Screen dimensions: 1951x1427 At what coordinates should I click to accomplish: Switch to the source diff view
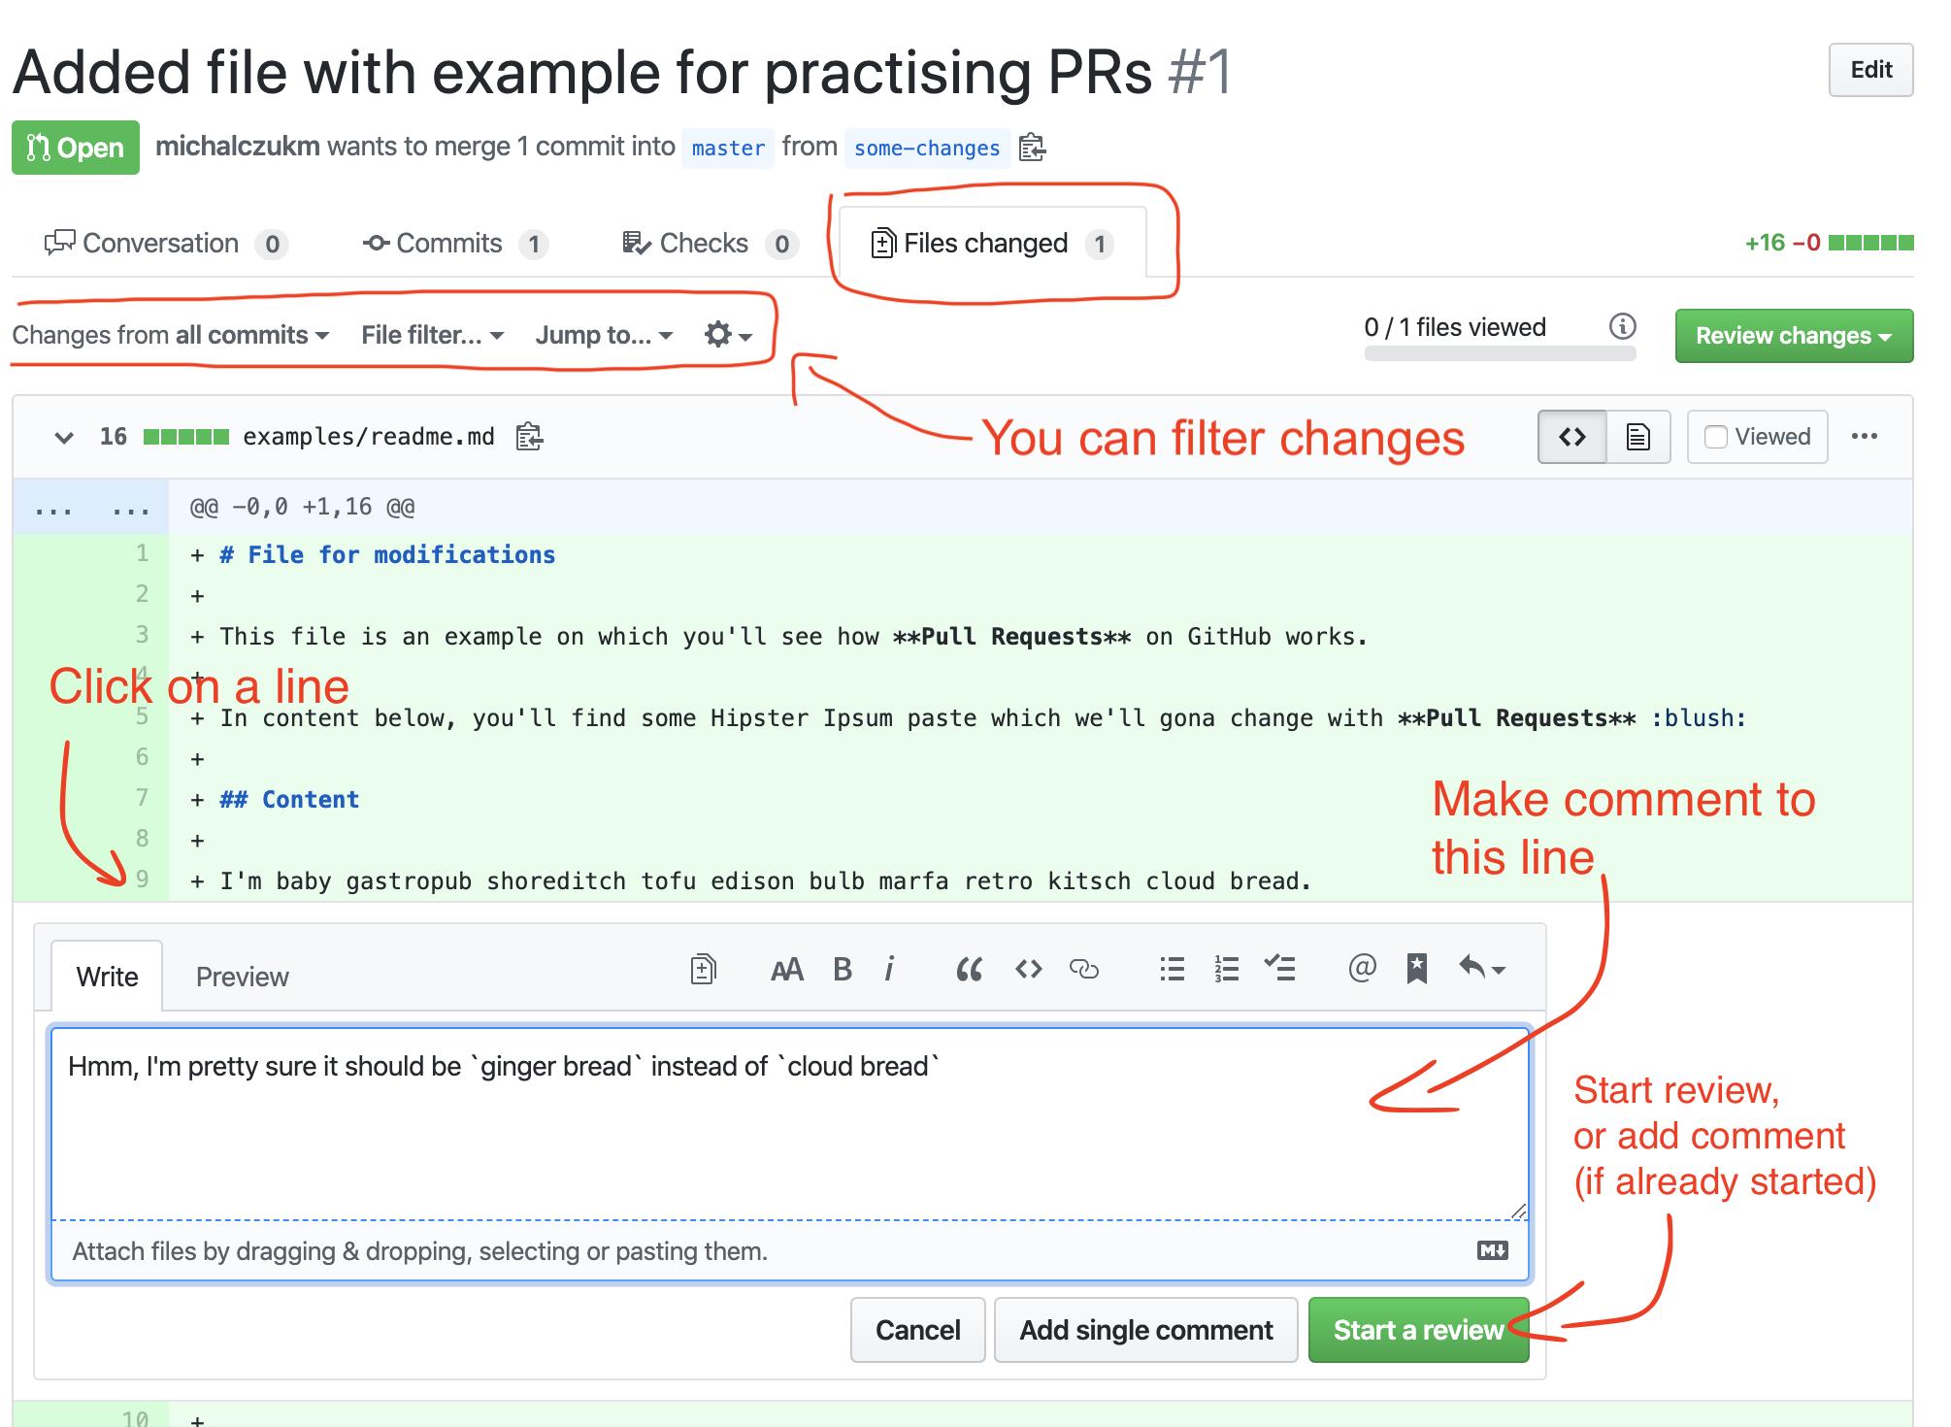click(1572, 437)
